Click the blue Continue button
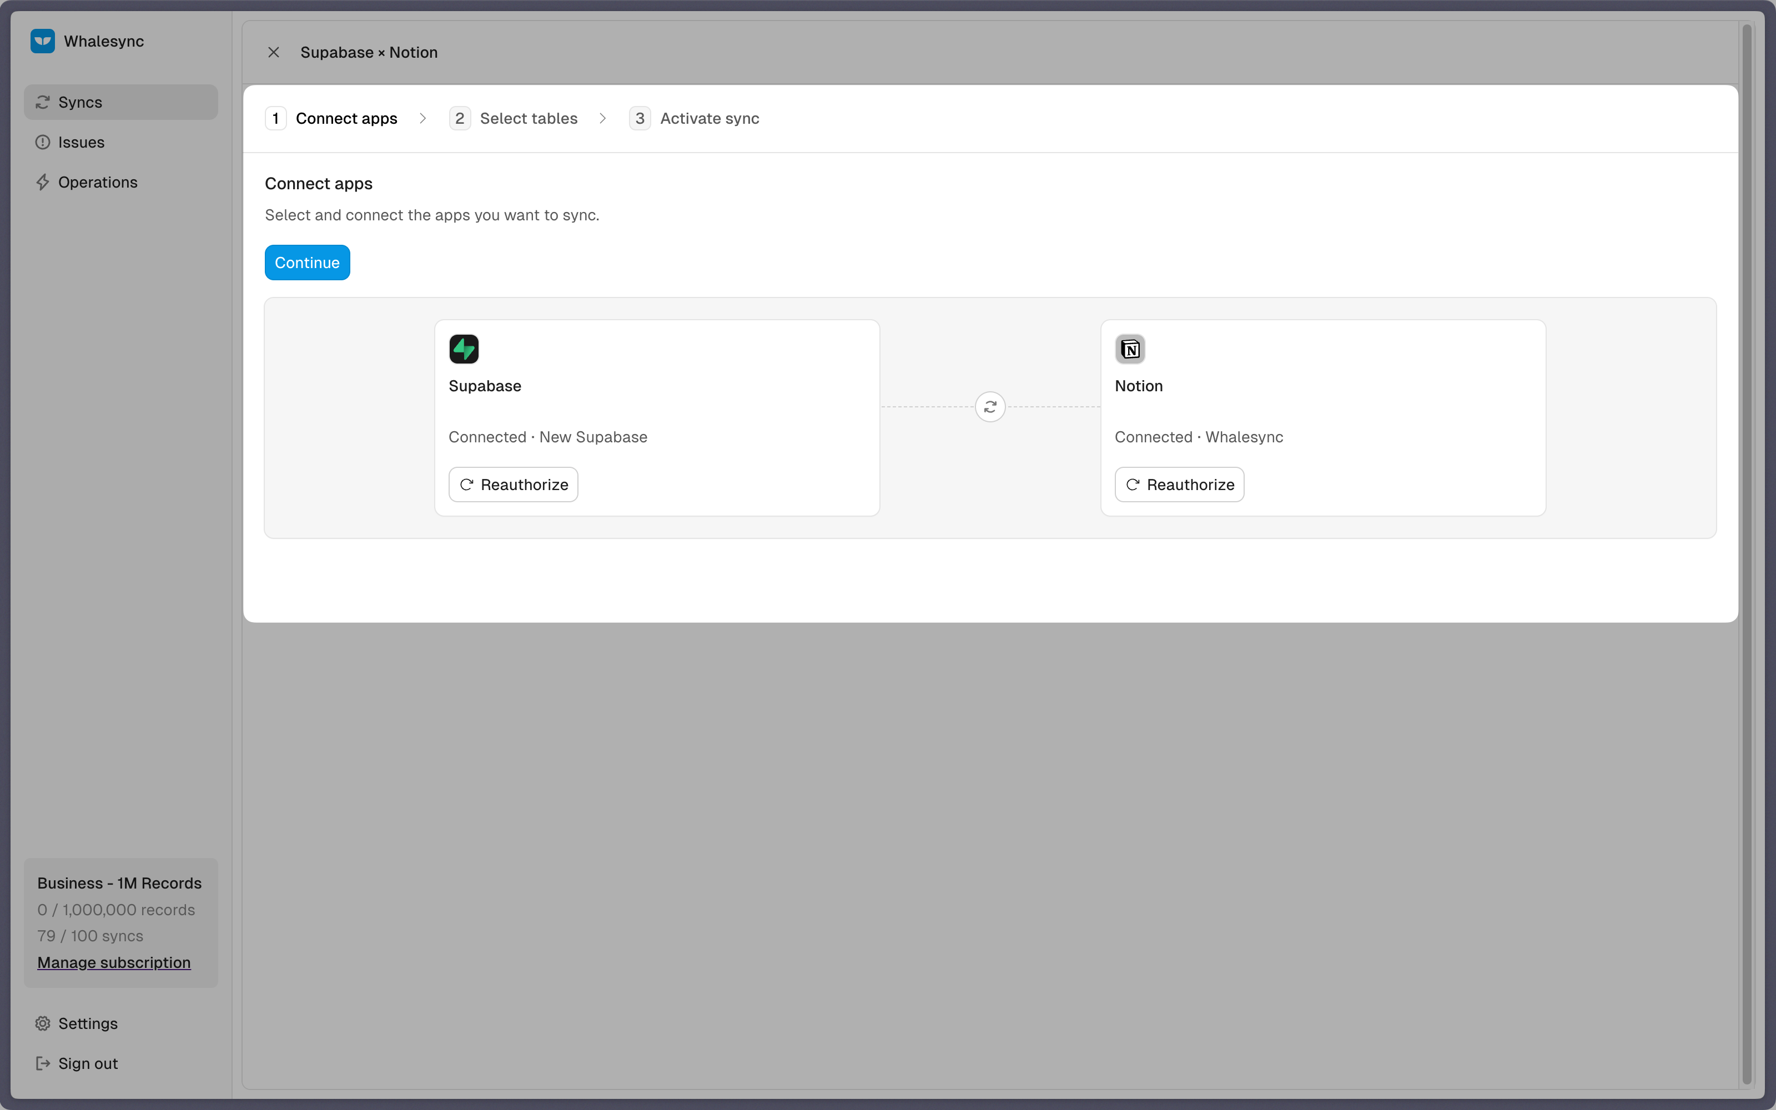The image size is (1776, 1110). click(307, 263)
